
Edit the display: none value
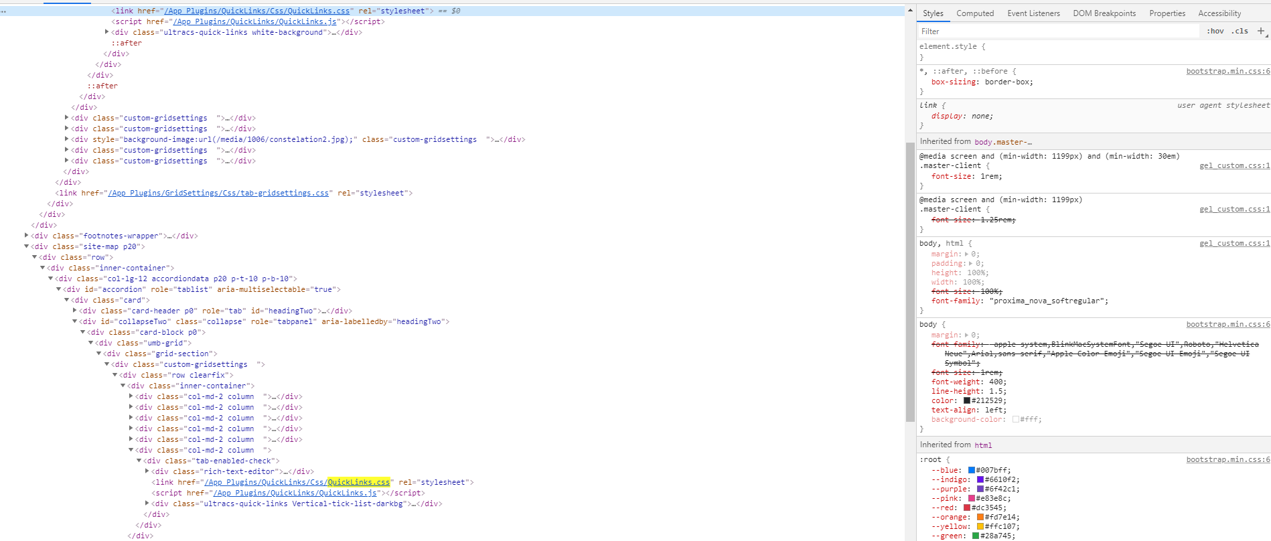[x=981, y=117]
